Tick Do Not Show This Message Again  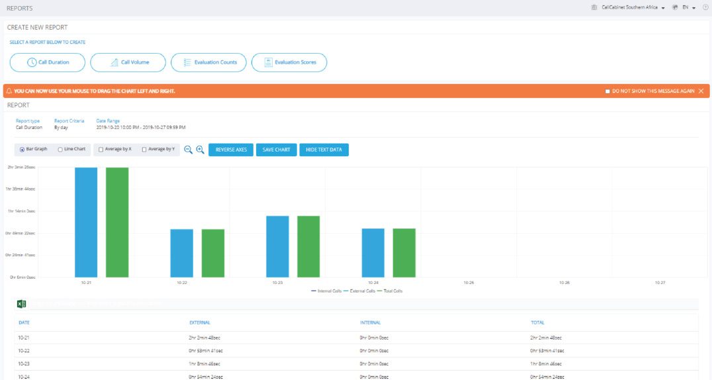607,91
